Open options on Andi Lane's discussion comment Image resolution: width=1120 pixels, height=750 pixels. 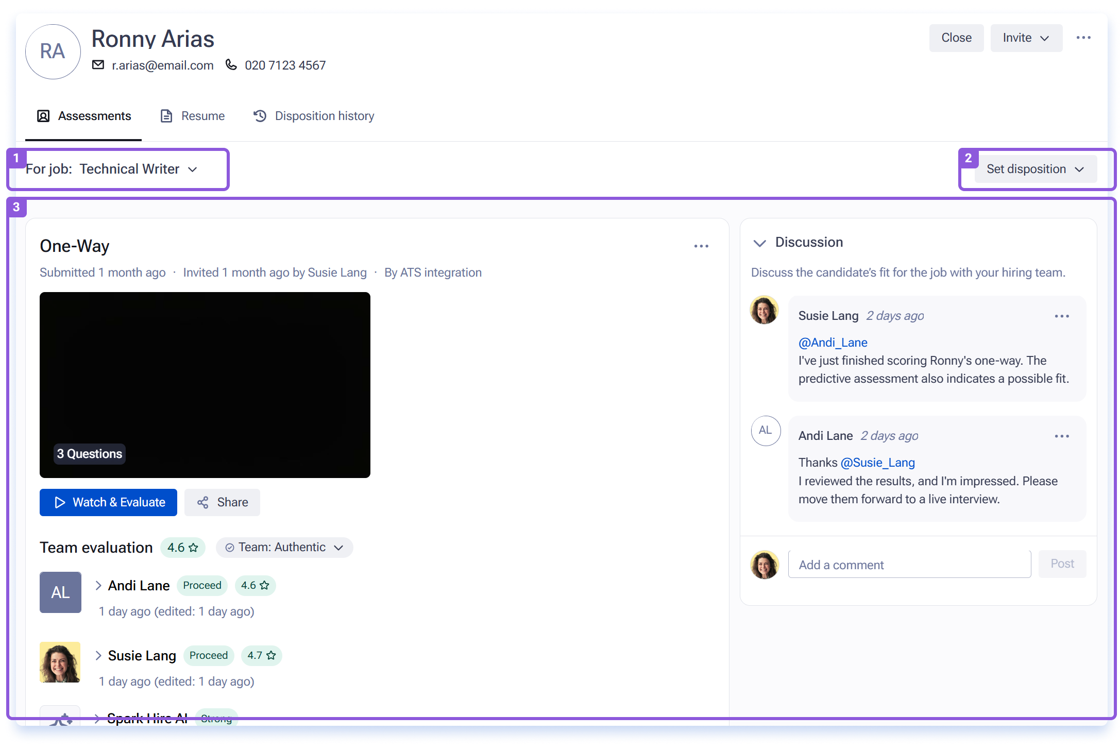(1062, 436)
